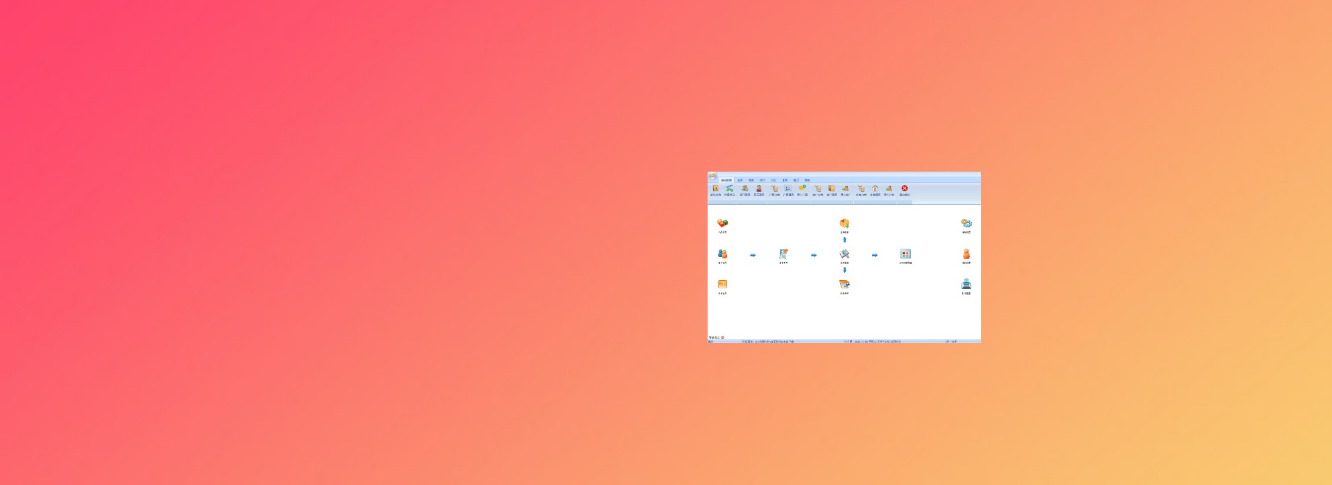The width and height of the screenshot is (1332, 485).
Task: Switch to the 帮助 ribbon tab
Action: click(807, 180)
